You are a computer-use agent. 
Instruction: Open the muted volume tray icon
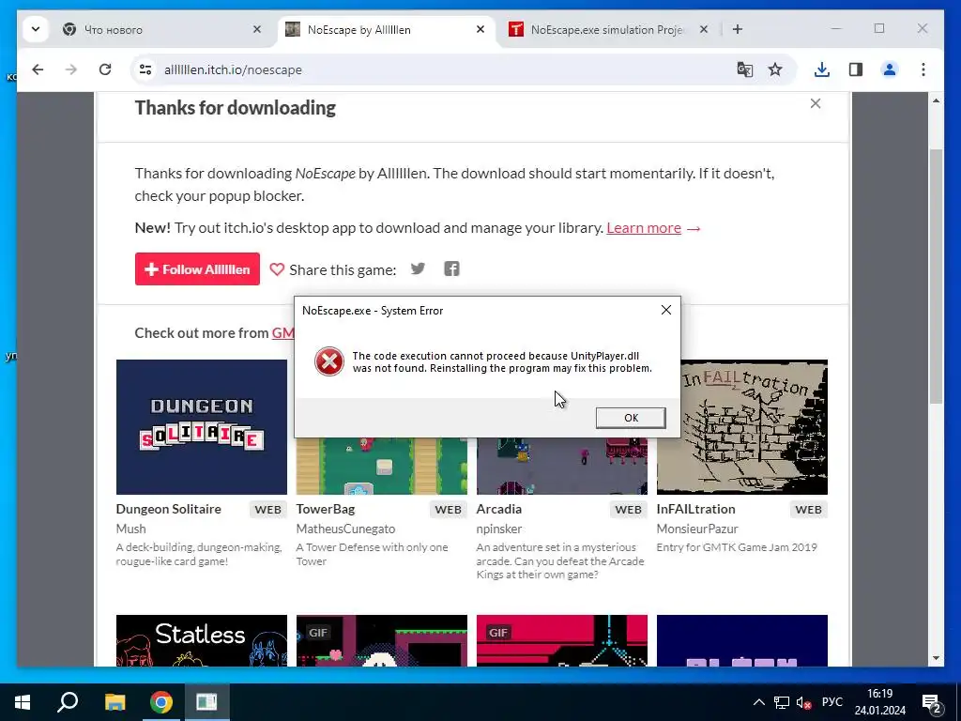tap(803, 702)
